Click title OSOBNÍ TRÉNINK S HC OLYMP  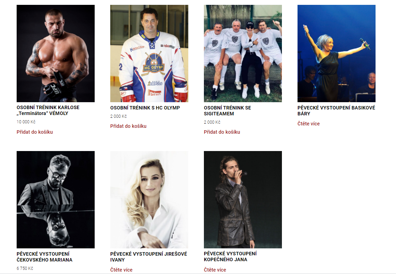pyautogui.click(x=145, y=108)
